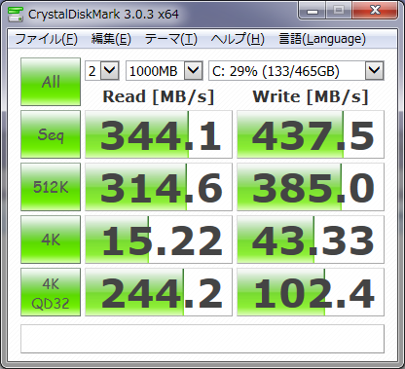
Task: Select the 4K write result 43.33
Action: point(311,240)
